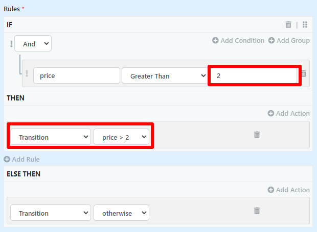This screenshot has height=232, width=317.
Task: Click the condition value field containing 2
Action: point(253,75)
